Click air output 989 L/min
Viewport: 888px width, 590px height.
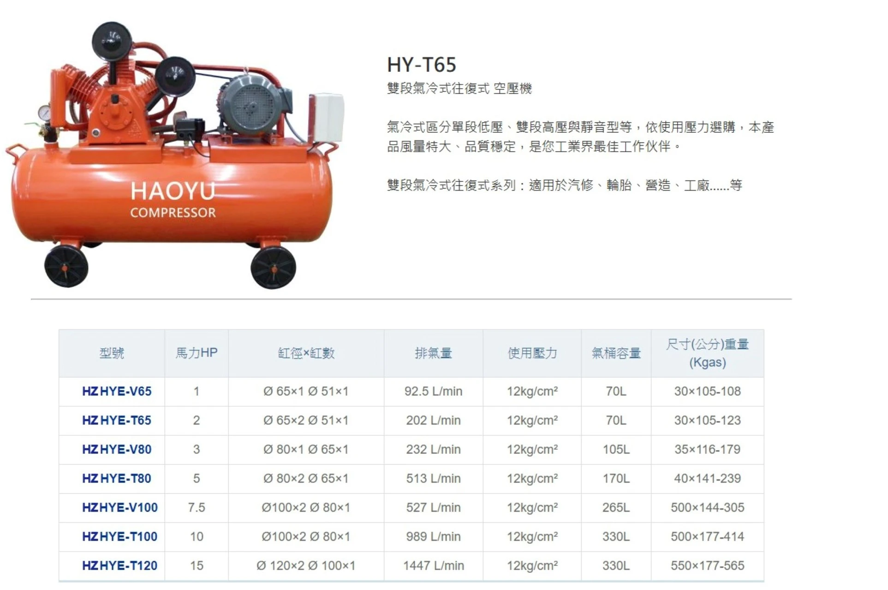(433, 537)
